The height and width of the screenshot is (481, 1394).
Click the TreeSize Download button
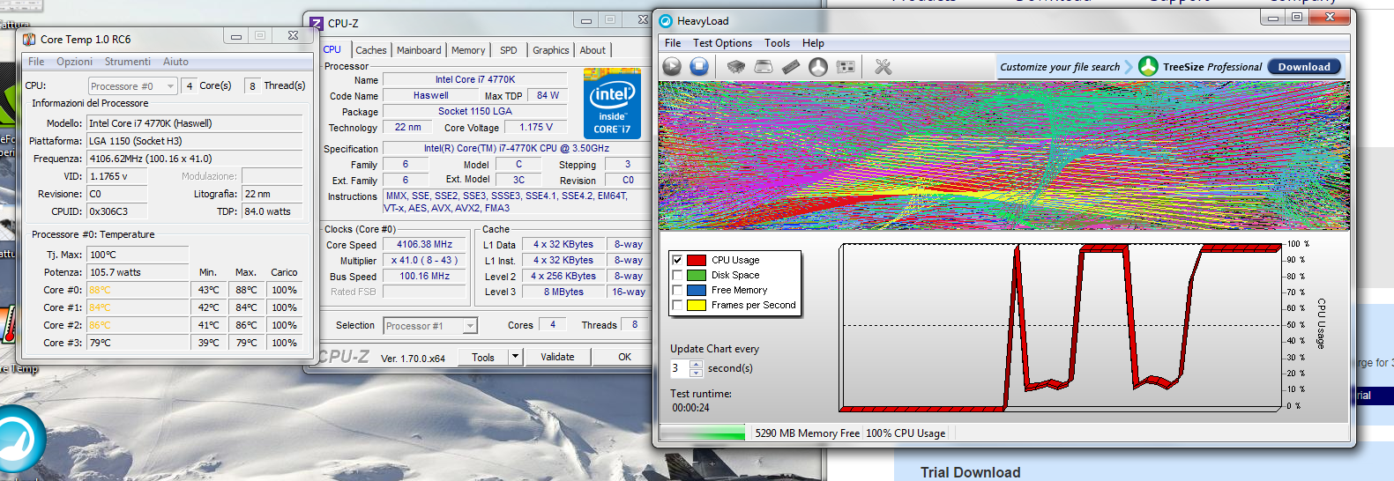(1304, 67)
